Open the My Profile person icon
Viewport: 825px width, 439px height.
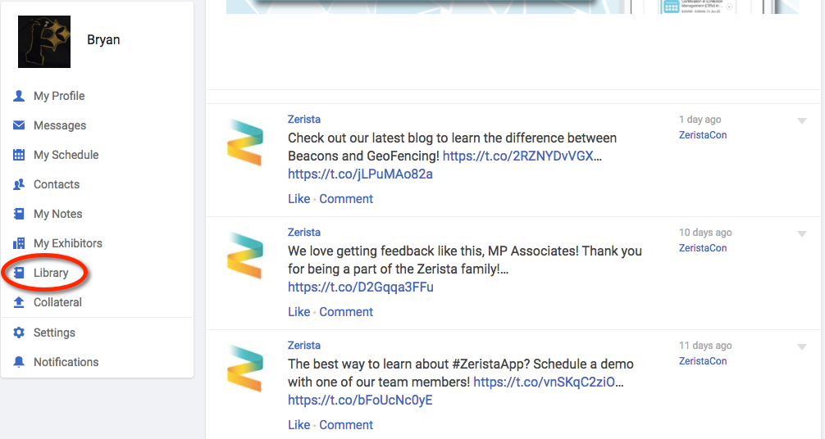click(x=19, y=96)
